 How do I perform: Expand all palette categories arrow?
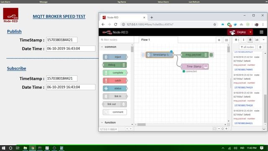tap(131, 129)
